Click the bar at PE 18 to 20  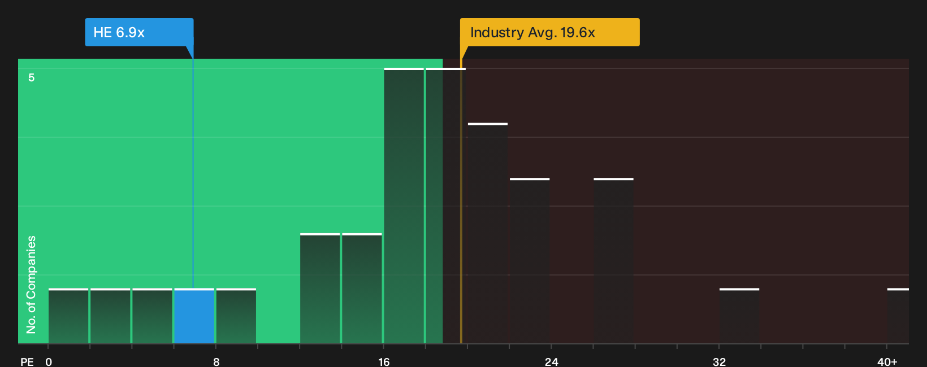pos(445,206)
